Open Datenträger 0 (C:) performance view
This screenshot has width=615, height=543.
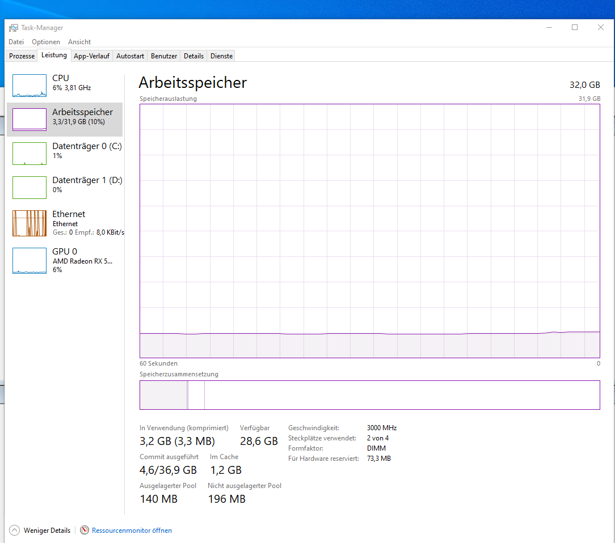point(65,153)
